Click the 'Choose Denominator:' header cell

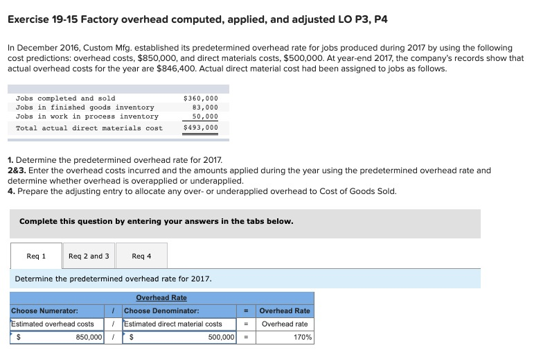point(179,310)
